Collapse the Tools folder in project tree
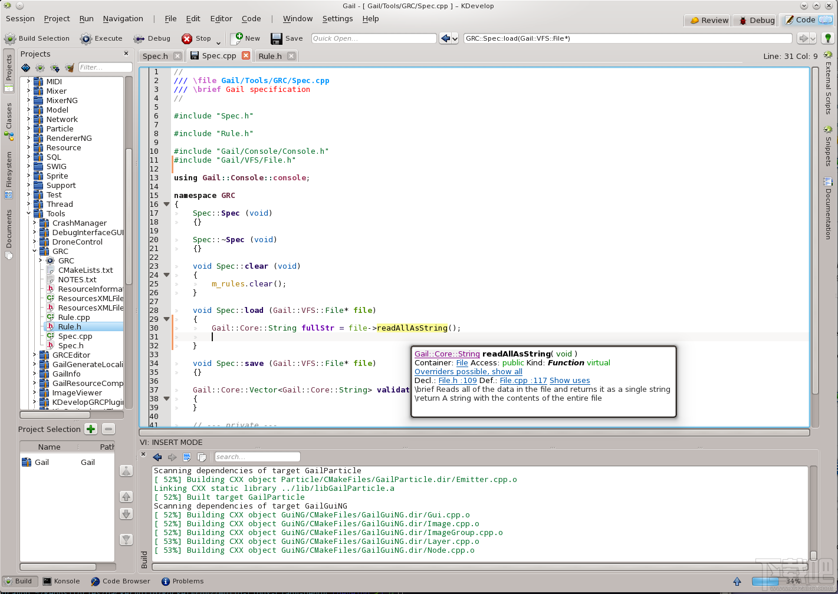The width and height of the screenshot is (838, 594). click(28, 213)
